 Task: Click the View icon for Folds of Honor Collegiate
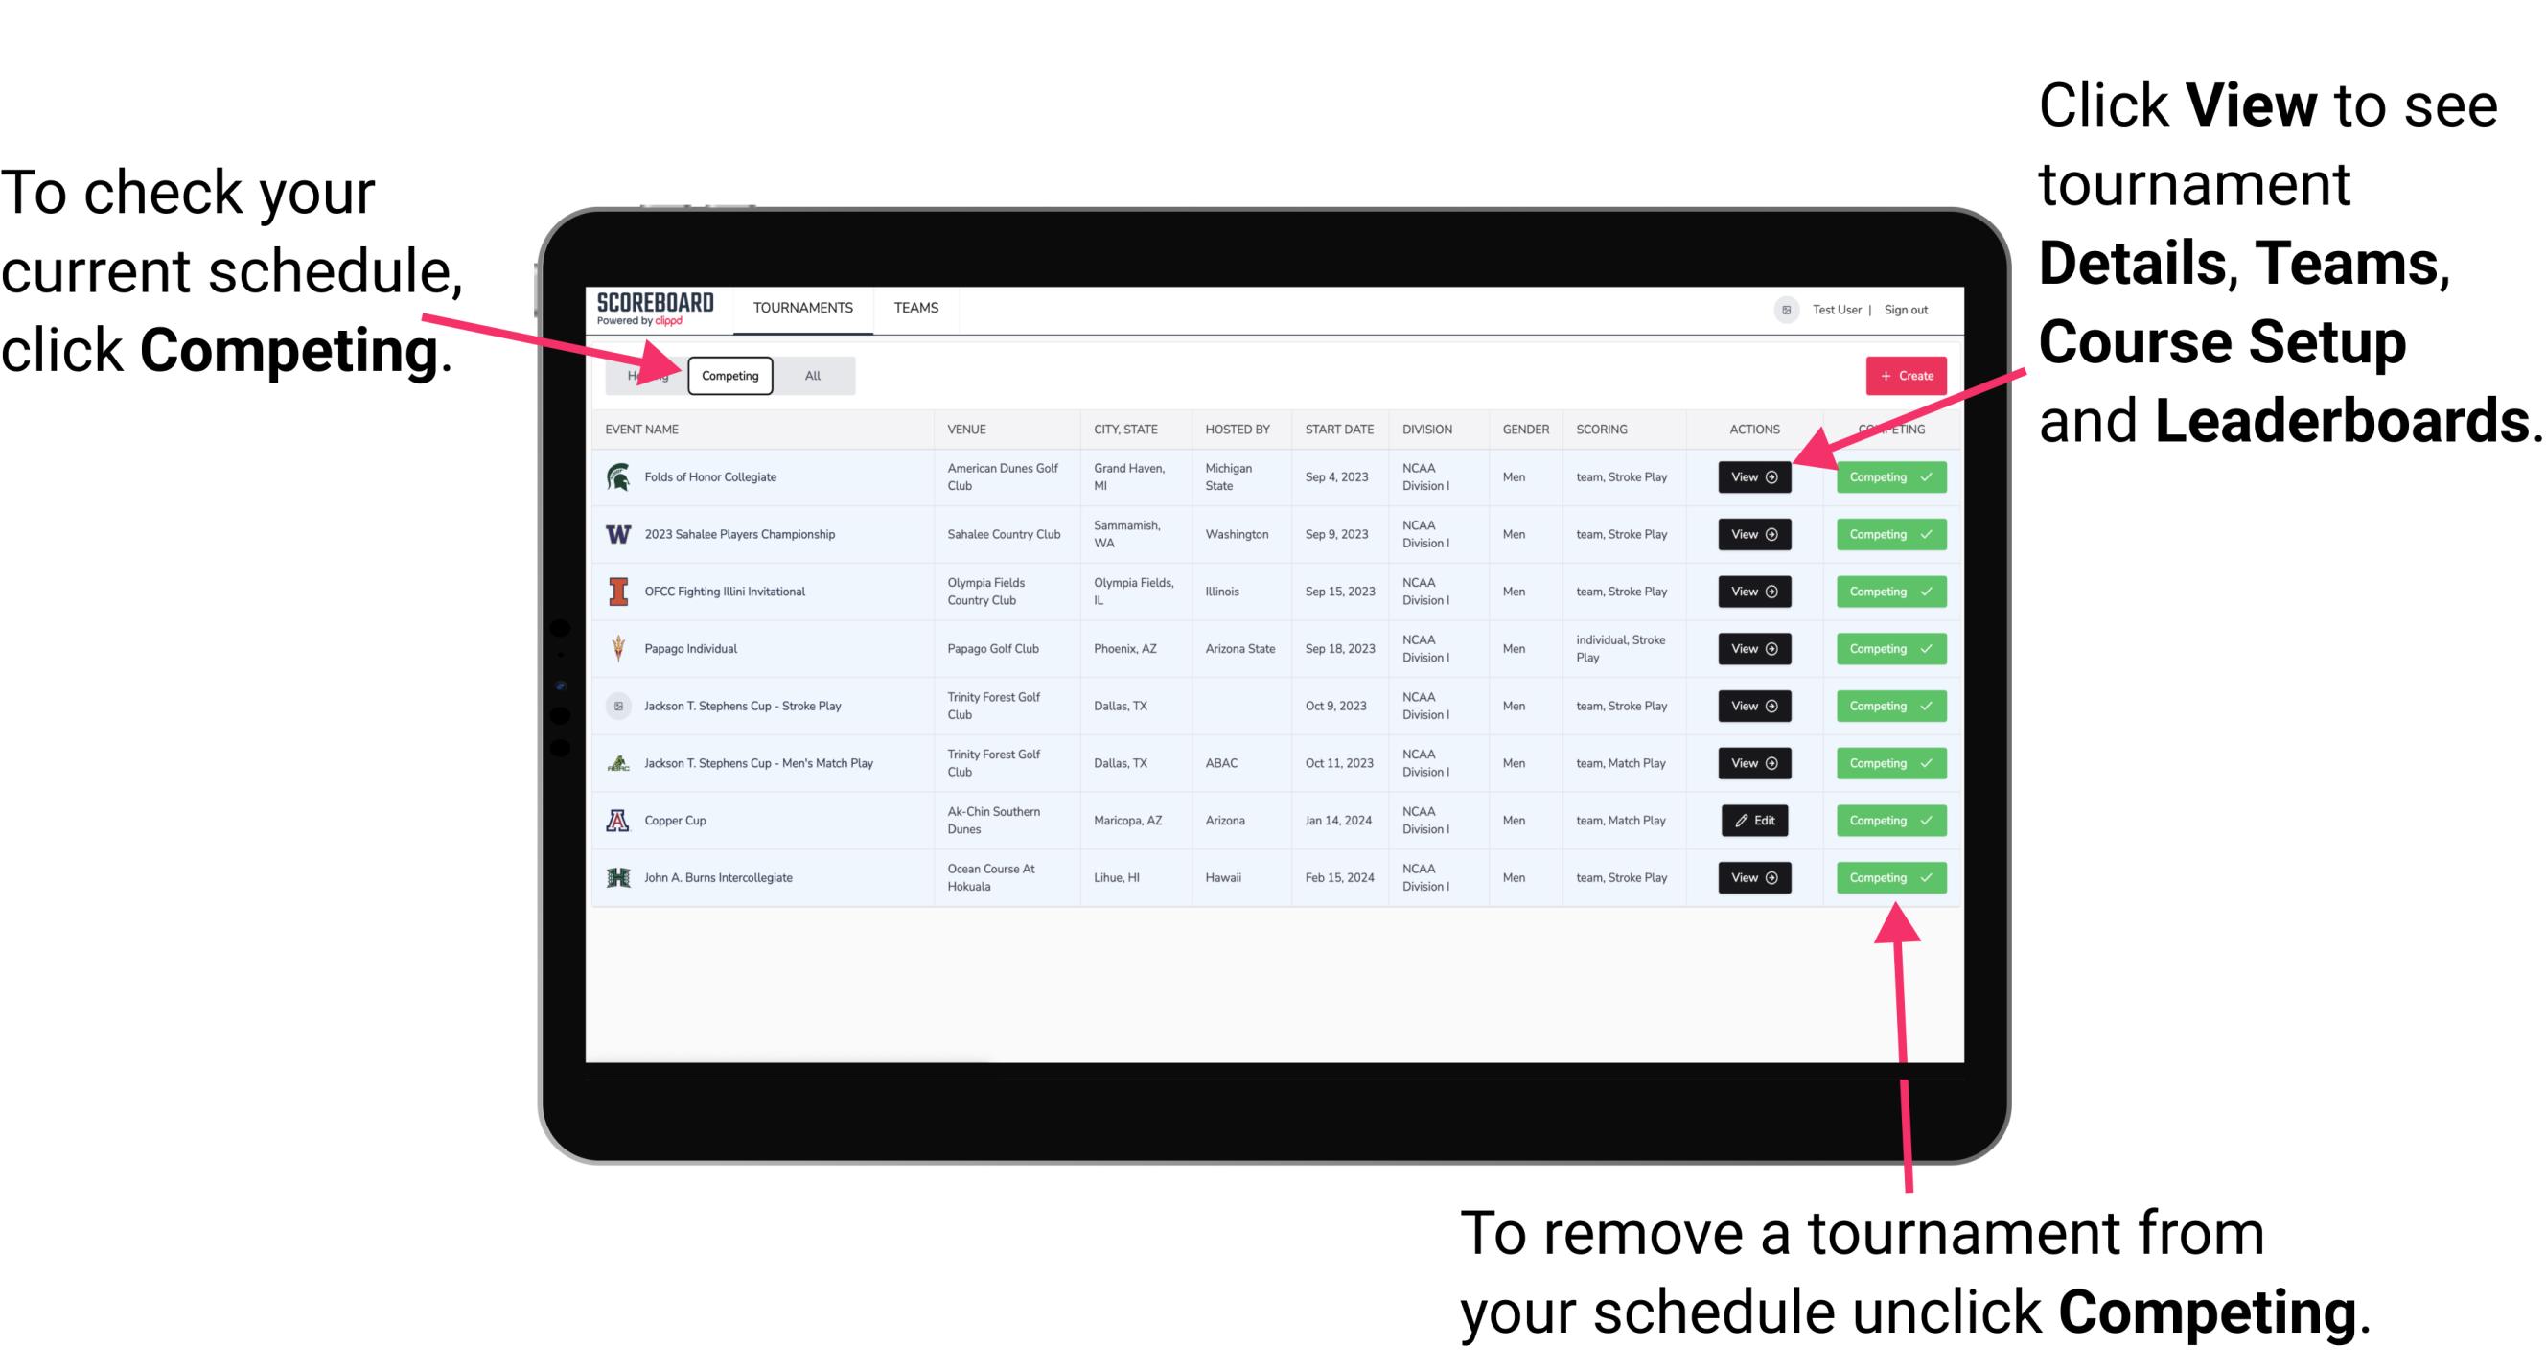(1752, 477)
